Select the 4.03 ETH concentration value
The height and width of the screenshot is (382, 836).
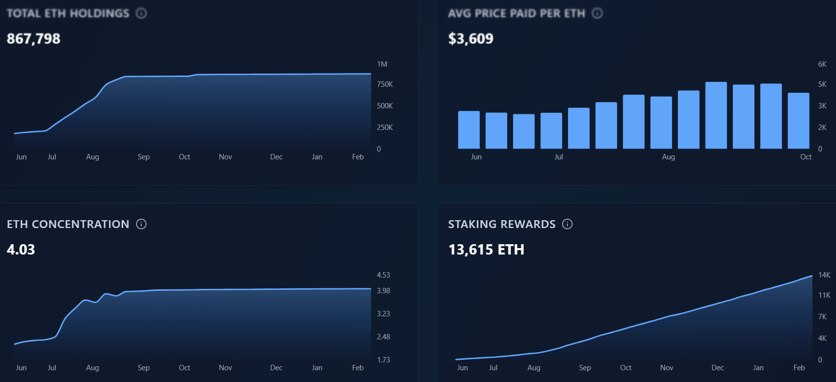[x=21, y=250]
